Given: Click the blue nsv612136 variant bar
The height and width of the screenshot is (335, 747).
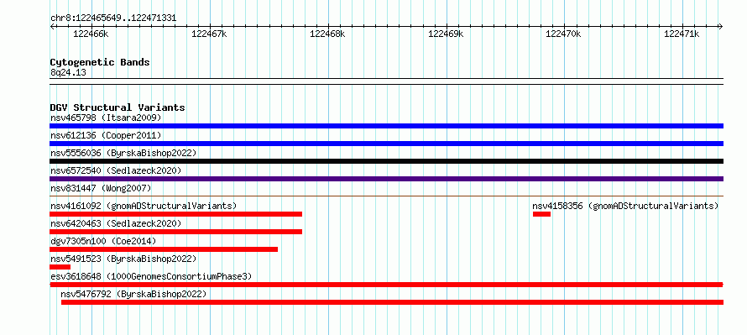Looking at the screenshot, I should pyautogui.click(x=386, y=144).
